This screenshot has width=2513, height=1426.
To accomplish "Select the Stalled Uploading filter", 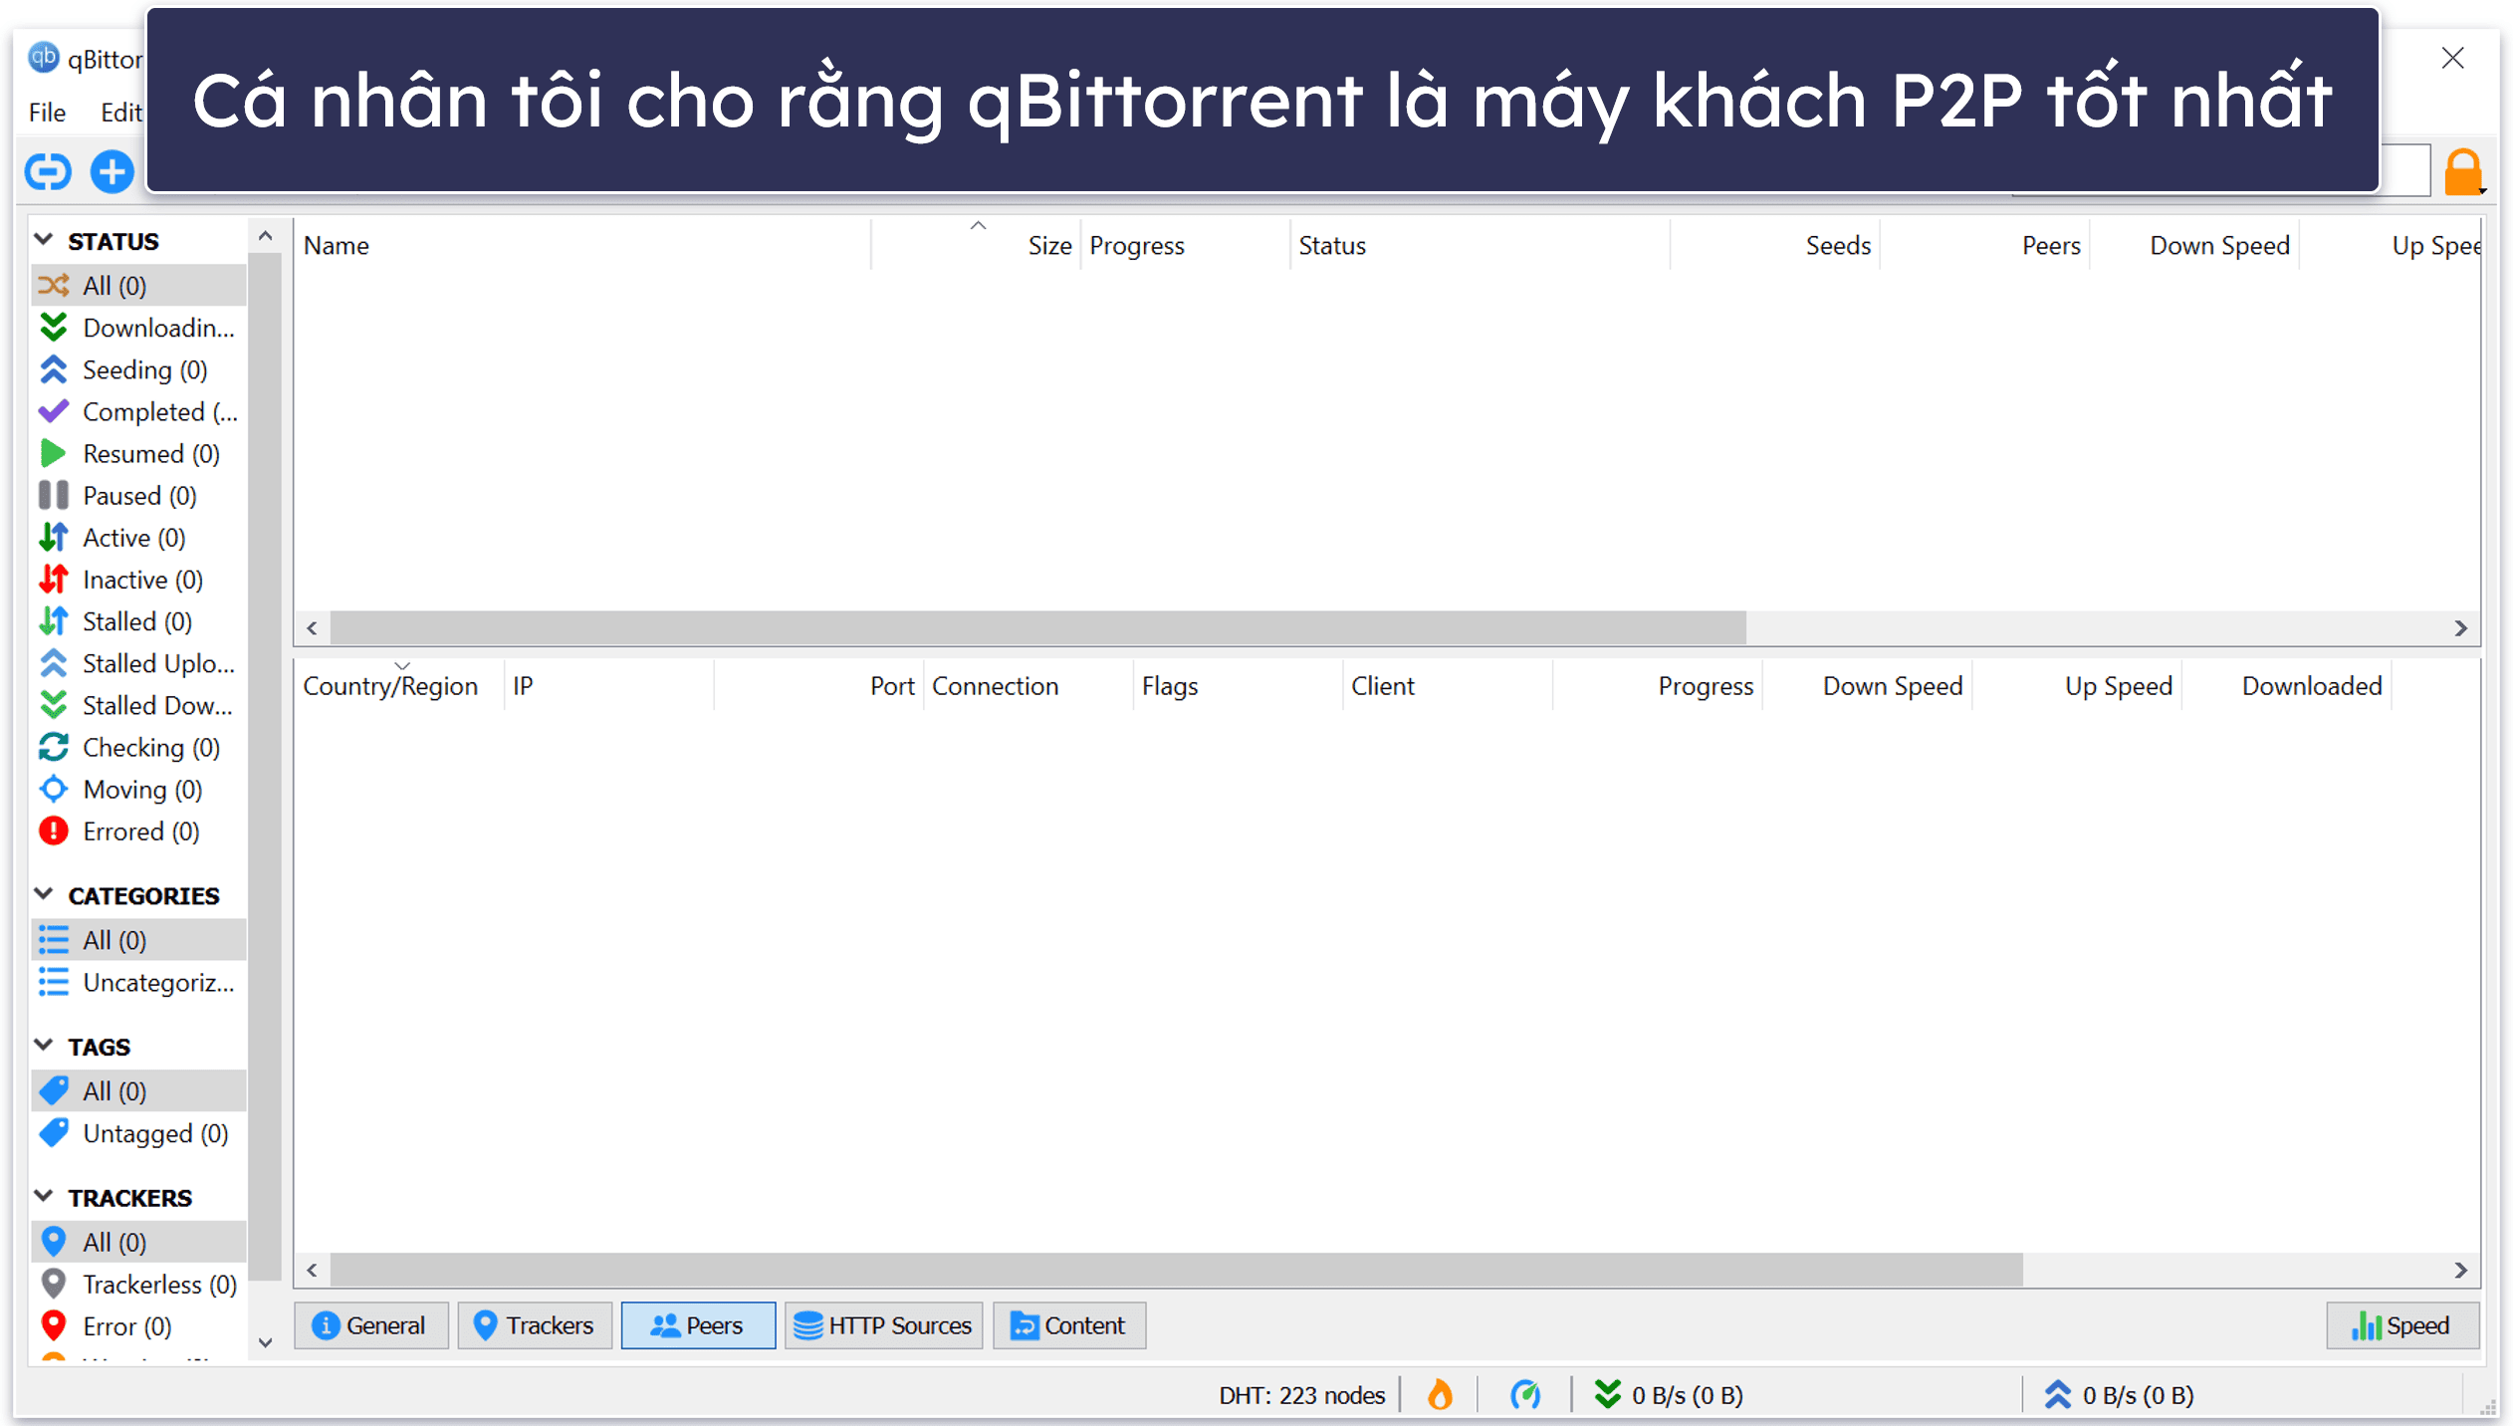I will (139, 663).
